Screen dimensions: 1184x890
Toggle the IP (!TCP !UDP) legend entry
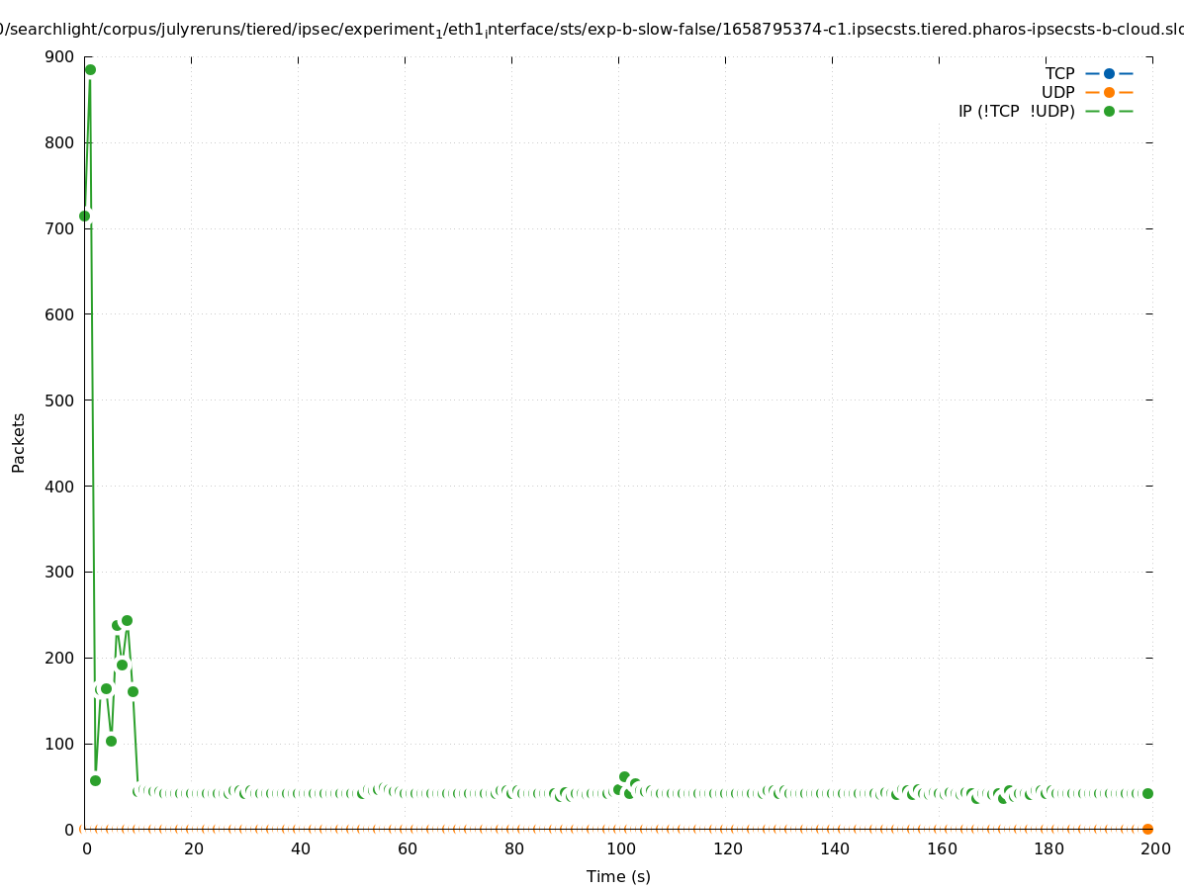[x=1016, y=111]
